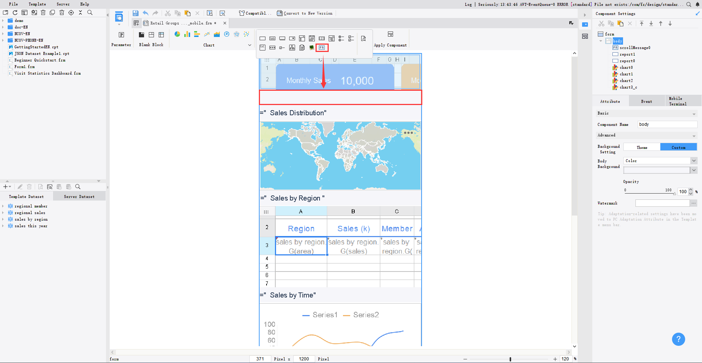Pick the checkbox group widget icon

click(351, 38)
